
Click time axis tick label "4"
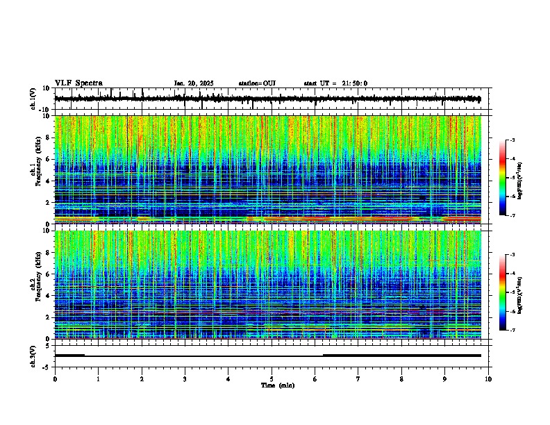tap(228, 379)
